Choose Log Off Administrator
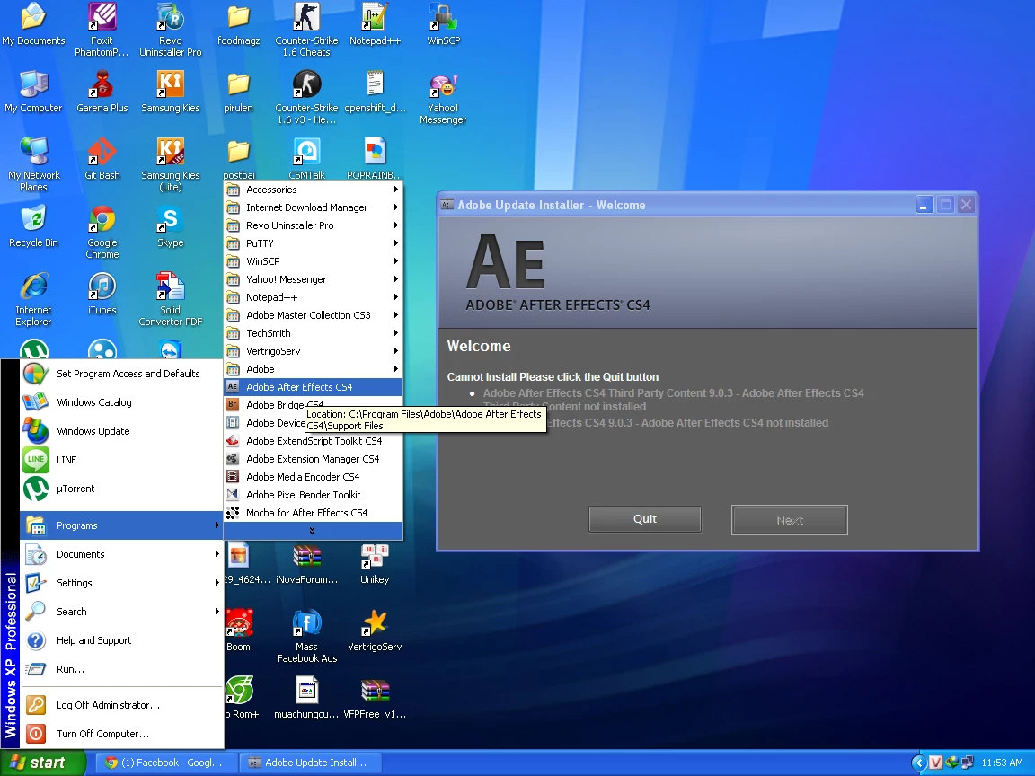This screenshot has height=776, width=1035. click(121, 705)
